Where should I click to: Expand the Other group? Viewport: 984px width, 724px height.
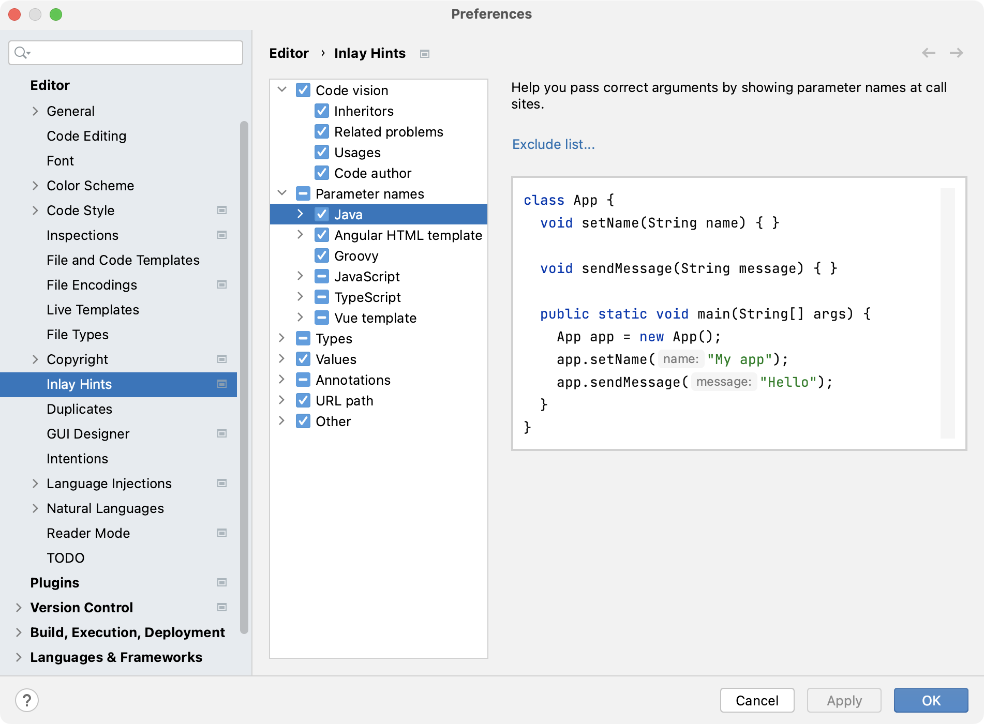[282, 420]
